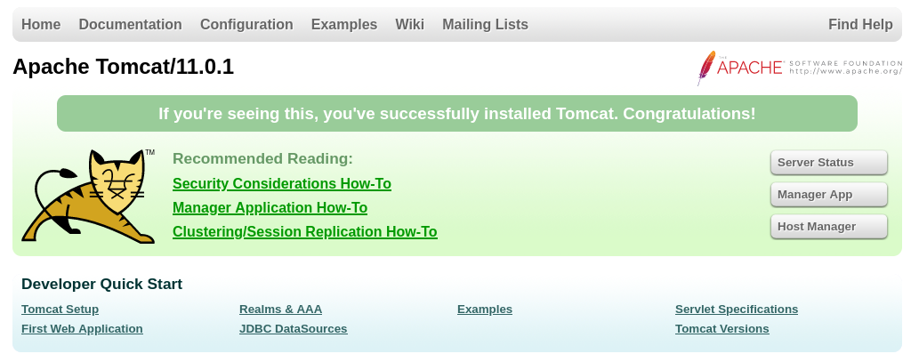The image size is (919, 362).
Task: Open the Manager App button
Action: [829, 195]
